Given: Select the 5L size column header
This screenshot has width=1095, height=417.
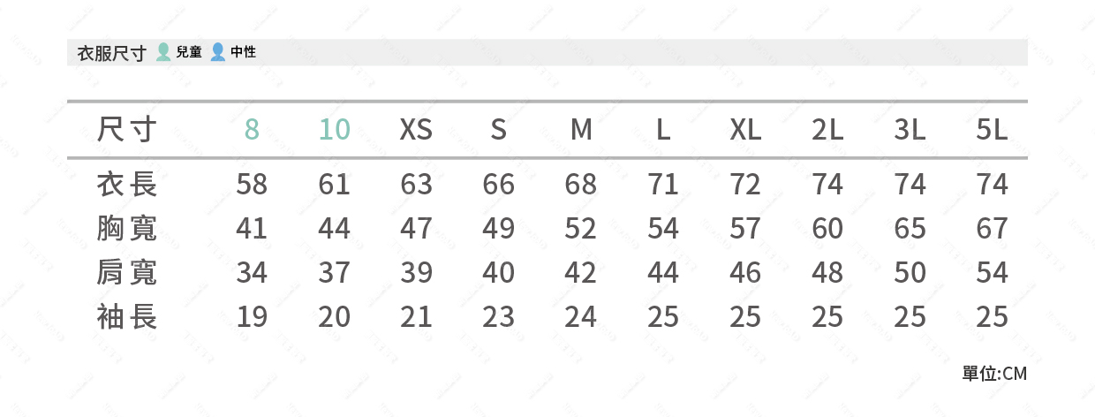Looking at the screenshot, I should 993,130.
